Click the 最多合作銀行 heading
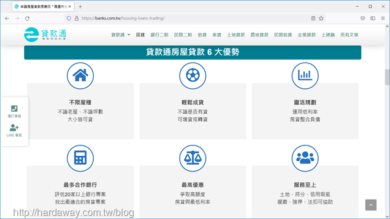The width and height of the screenshot is (390, 219). 80,185
